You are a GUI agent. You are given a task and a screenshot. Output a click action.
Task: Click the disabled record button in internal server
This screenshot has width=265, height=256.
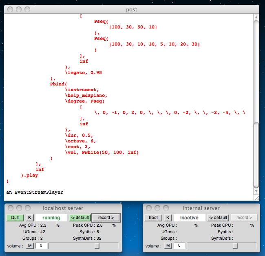tap(244, 217)
